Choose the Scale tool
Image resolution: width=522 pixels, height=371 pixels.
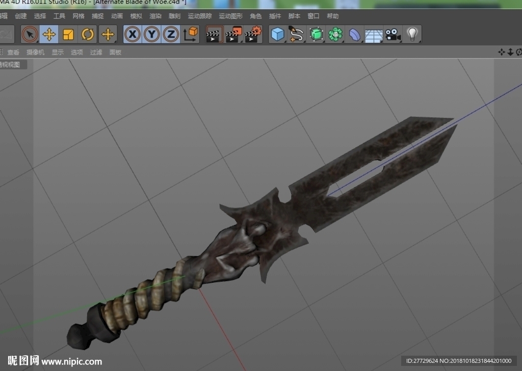tap(68, 34)
